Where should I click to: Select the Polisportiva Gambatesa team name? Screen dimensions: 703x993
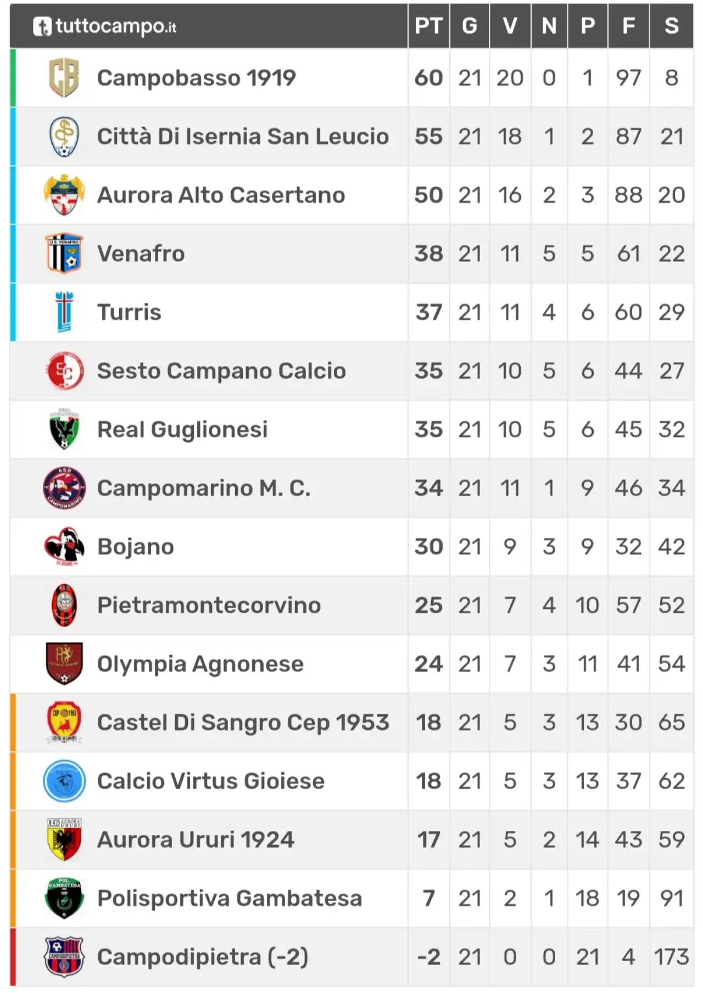point(230,898)
